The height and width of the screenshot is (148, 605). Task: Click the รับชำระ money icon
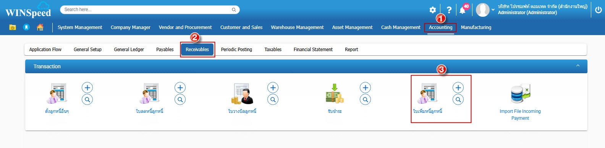(335, 93)
